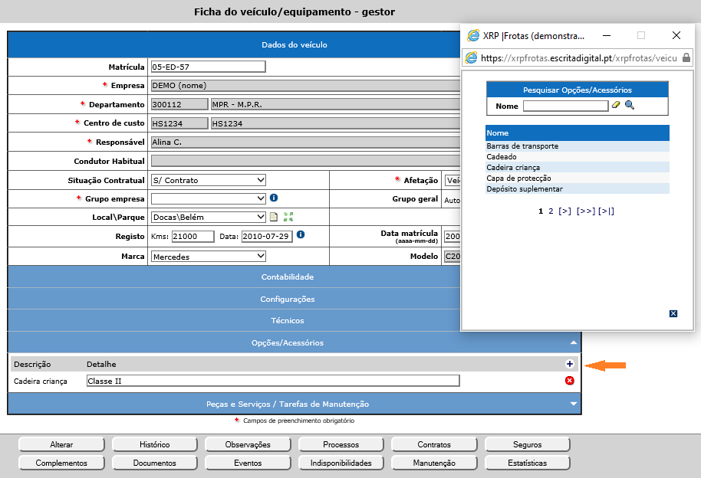Select Depósito suplementar in the results list
Viewport: 701px width, 478px height.
[x=525, y=189]
